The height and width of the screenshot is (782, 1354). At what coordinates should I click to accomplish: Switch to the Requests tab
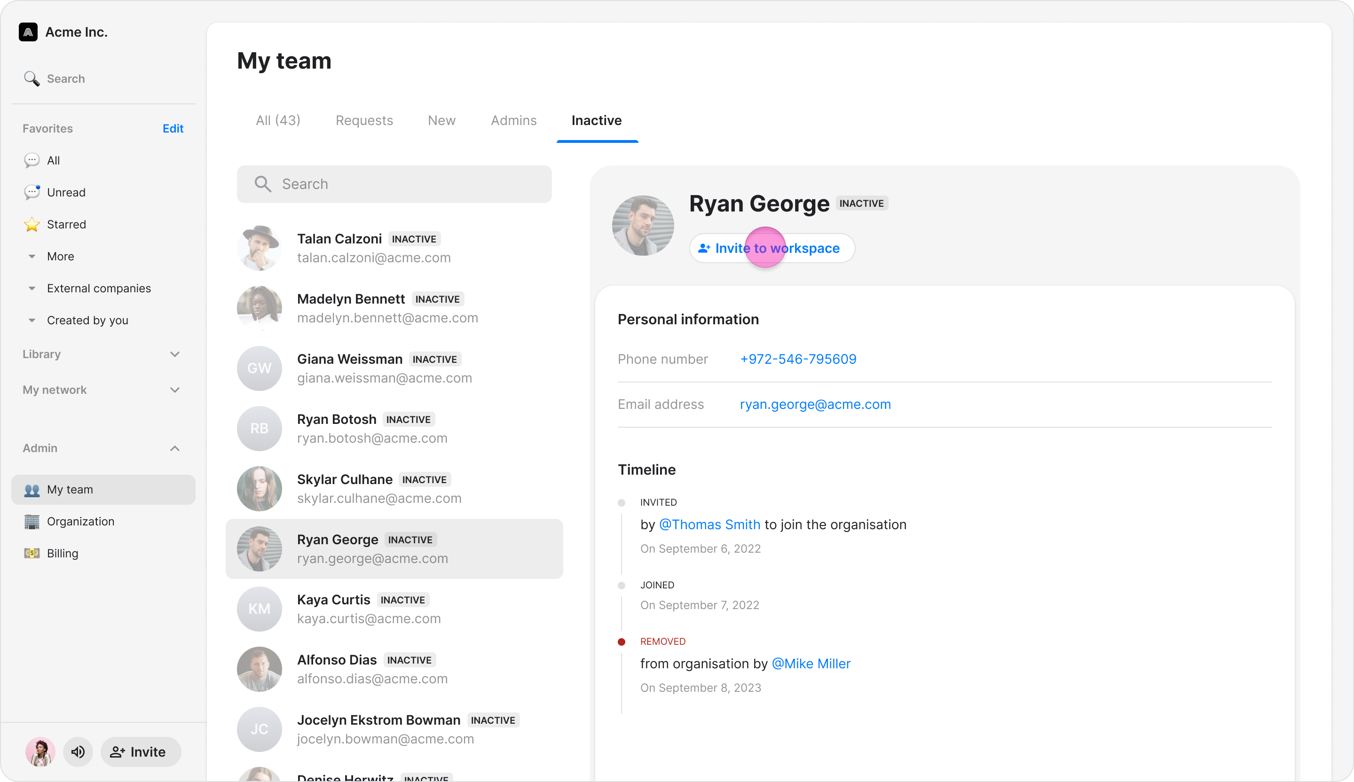pyautogui.click(x=364, y=120)
